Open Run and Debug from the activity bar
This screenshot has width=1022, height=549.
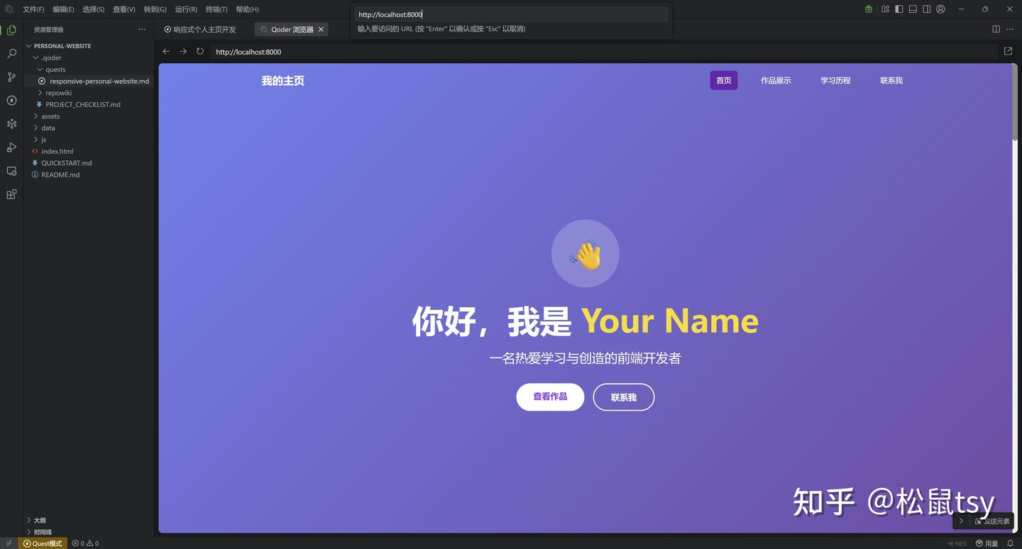click(x=11, y=147)
